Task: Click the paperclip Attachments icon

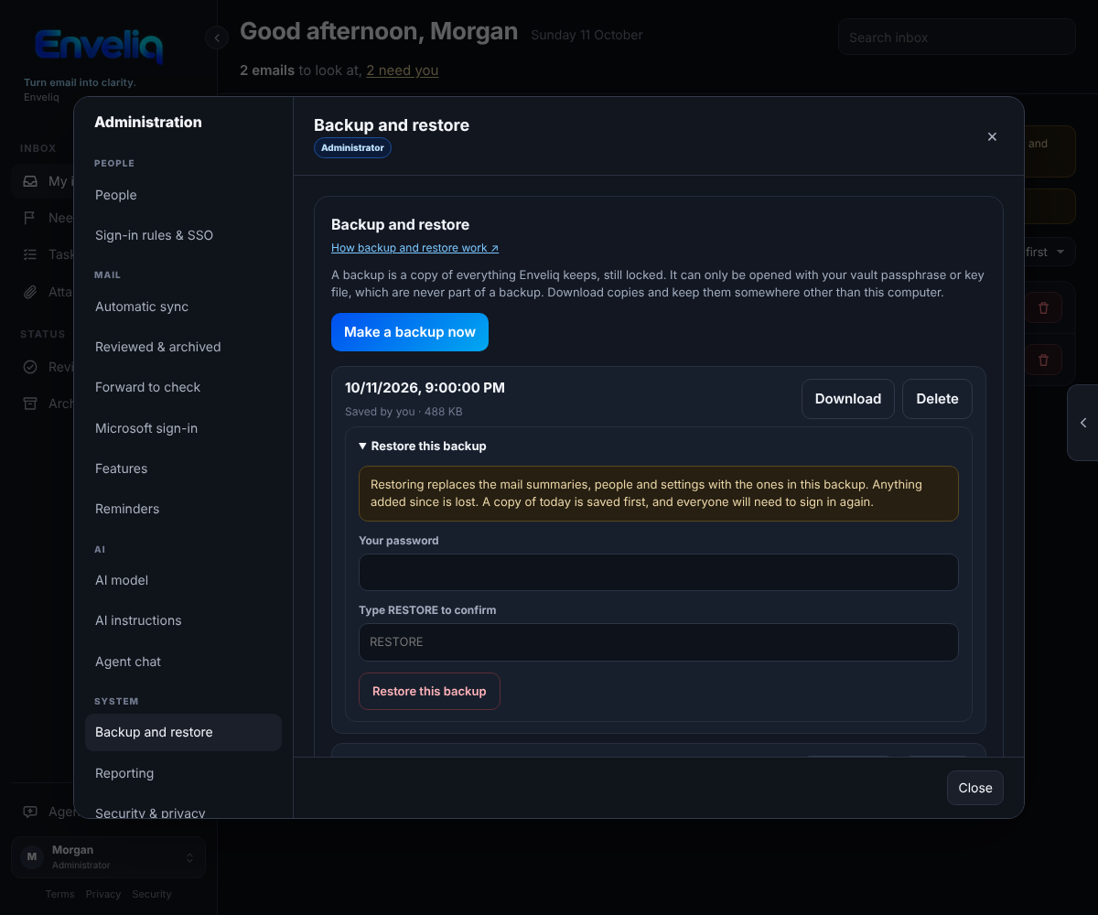Action: click(x=30, y=293)
